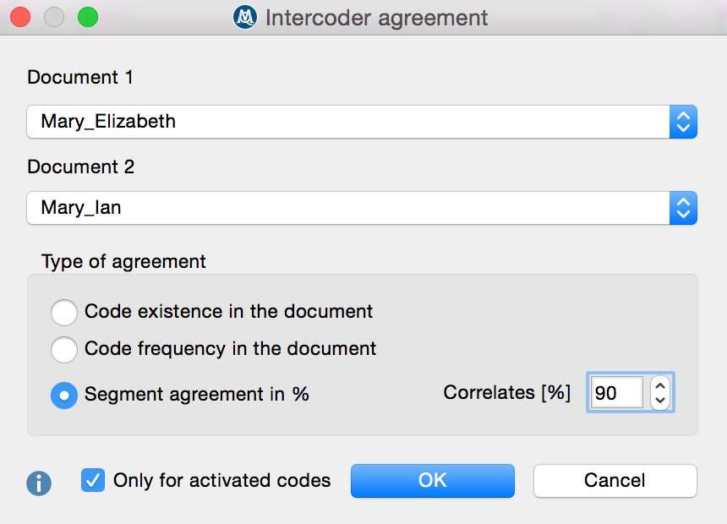Decrease Correlates percentage with down arrow

click(x=660, y=401)
